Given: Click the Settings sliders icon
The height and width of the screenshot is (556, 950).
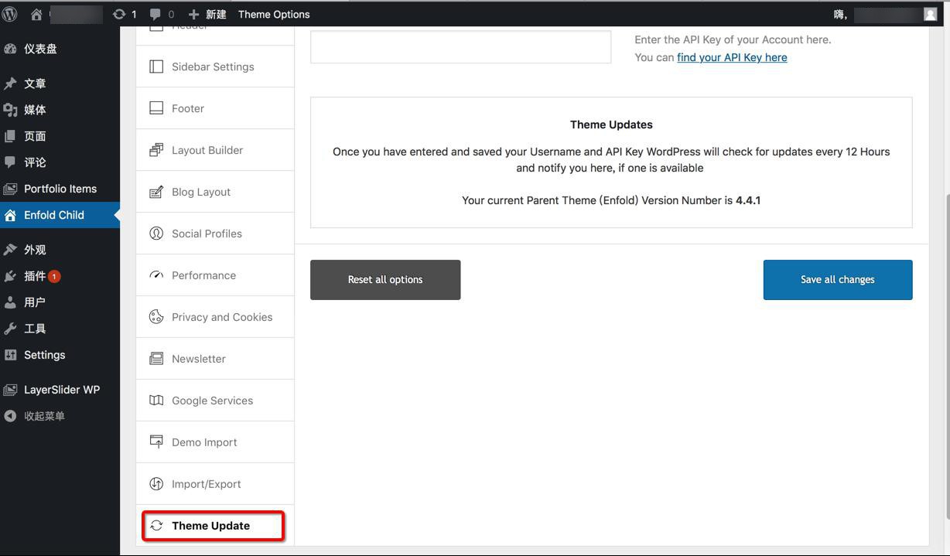Looking at the screenshot, I should click(x=10, y=355).
